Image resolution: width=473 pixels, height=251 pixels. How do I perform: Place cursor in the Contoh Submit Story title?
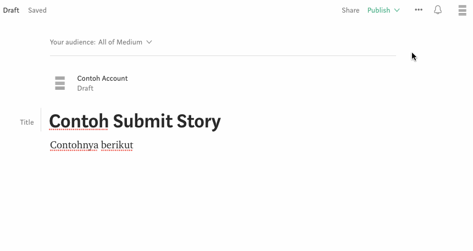(x=135, y=121)
